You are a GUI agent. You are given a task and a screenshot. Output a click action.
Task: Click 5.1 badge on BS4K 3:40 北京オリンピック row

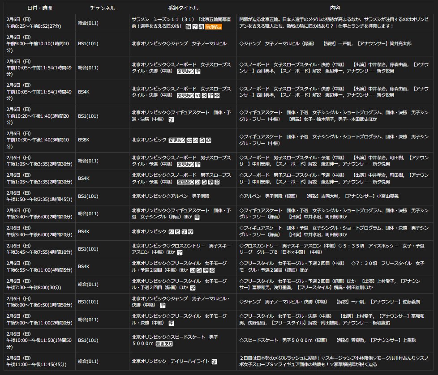click(171, 232)
